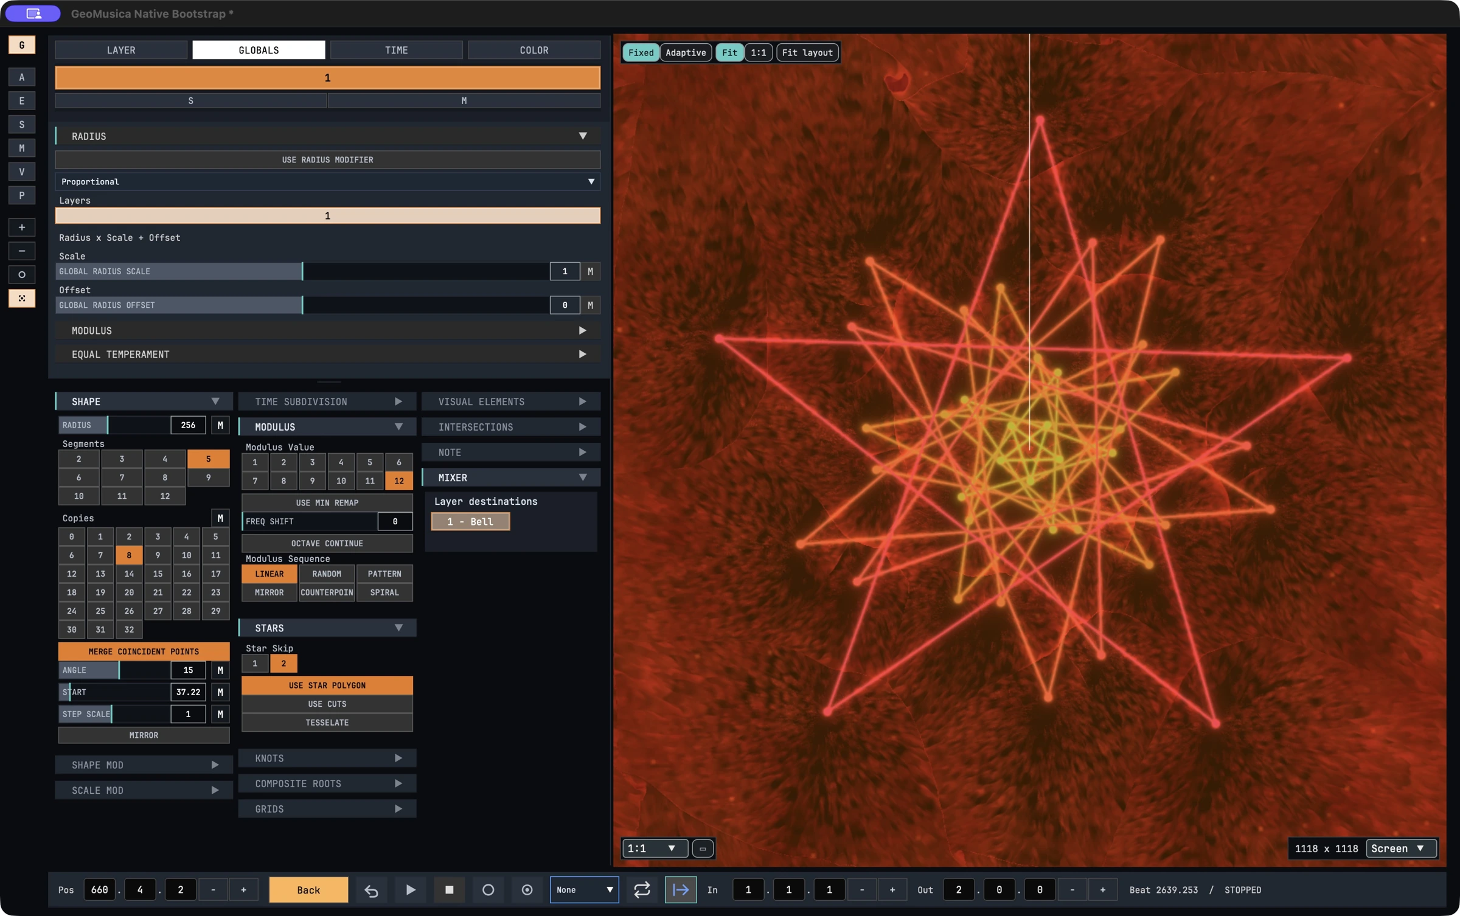This screenshot has height=916, width=1460.
Task: Select Segments value 7
Action: [x=122, y=477]
